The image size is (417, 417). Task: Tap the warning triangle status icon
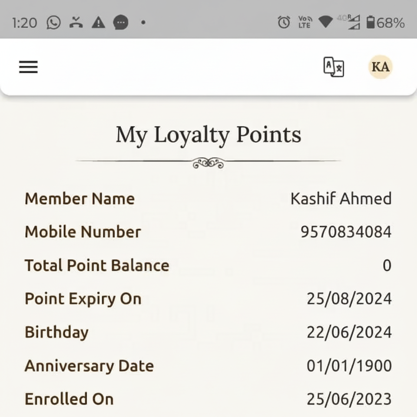pyautogui.click(x=99, y=23)
